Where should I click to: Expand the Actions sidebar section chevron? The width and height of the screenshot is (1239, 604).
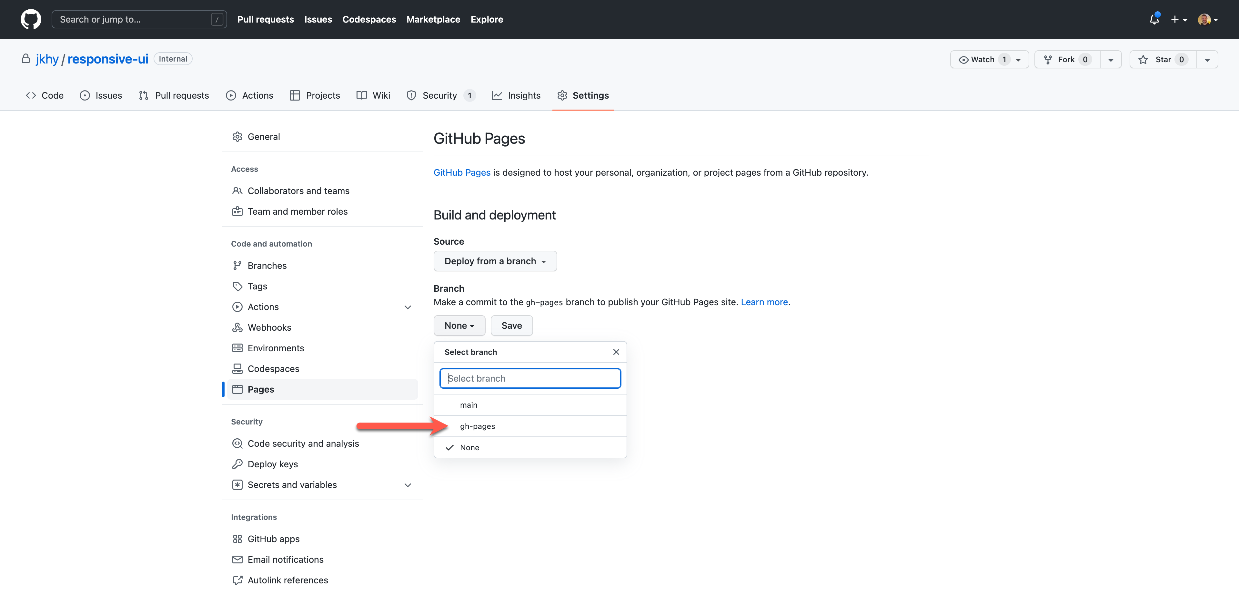(x=408, y=307)
